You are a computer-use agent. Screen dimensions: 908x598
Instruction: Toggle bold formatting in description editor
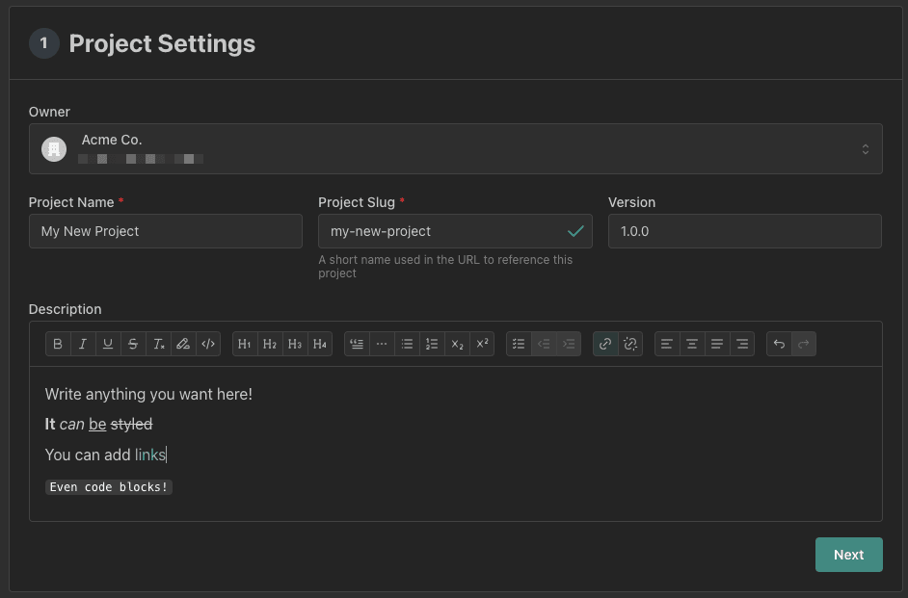[x=58, y=344]
